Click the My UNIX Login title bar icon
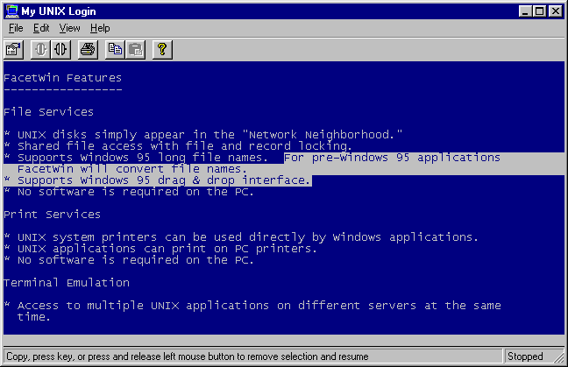568x367 pixels. coord(11,11)
